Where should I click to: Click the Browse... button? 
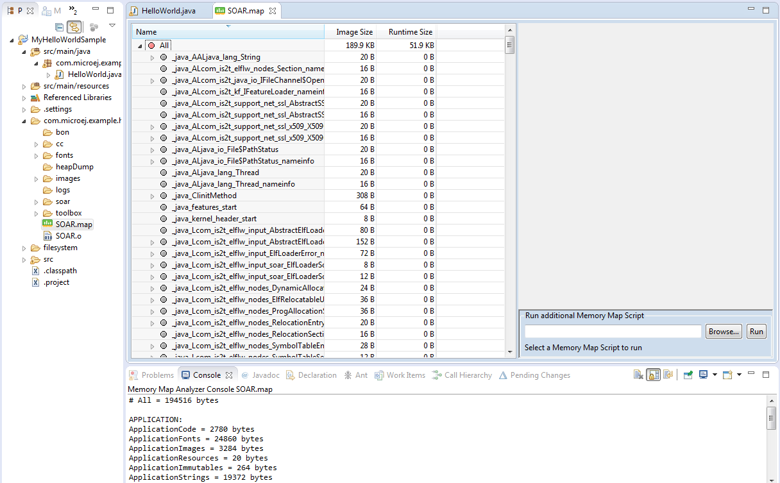click(x=724, y=332)
